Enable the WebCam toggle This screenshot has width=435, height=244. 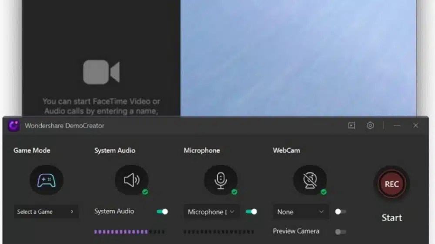(341, 211)
